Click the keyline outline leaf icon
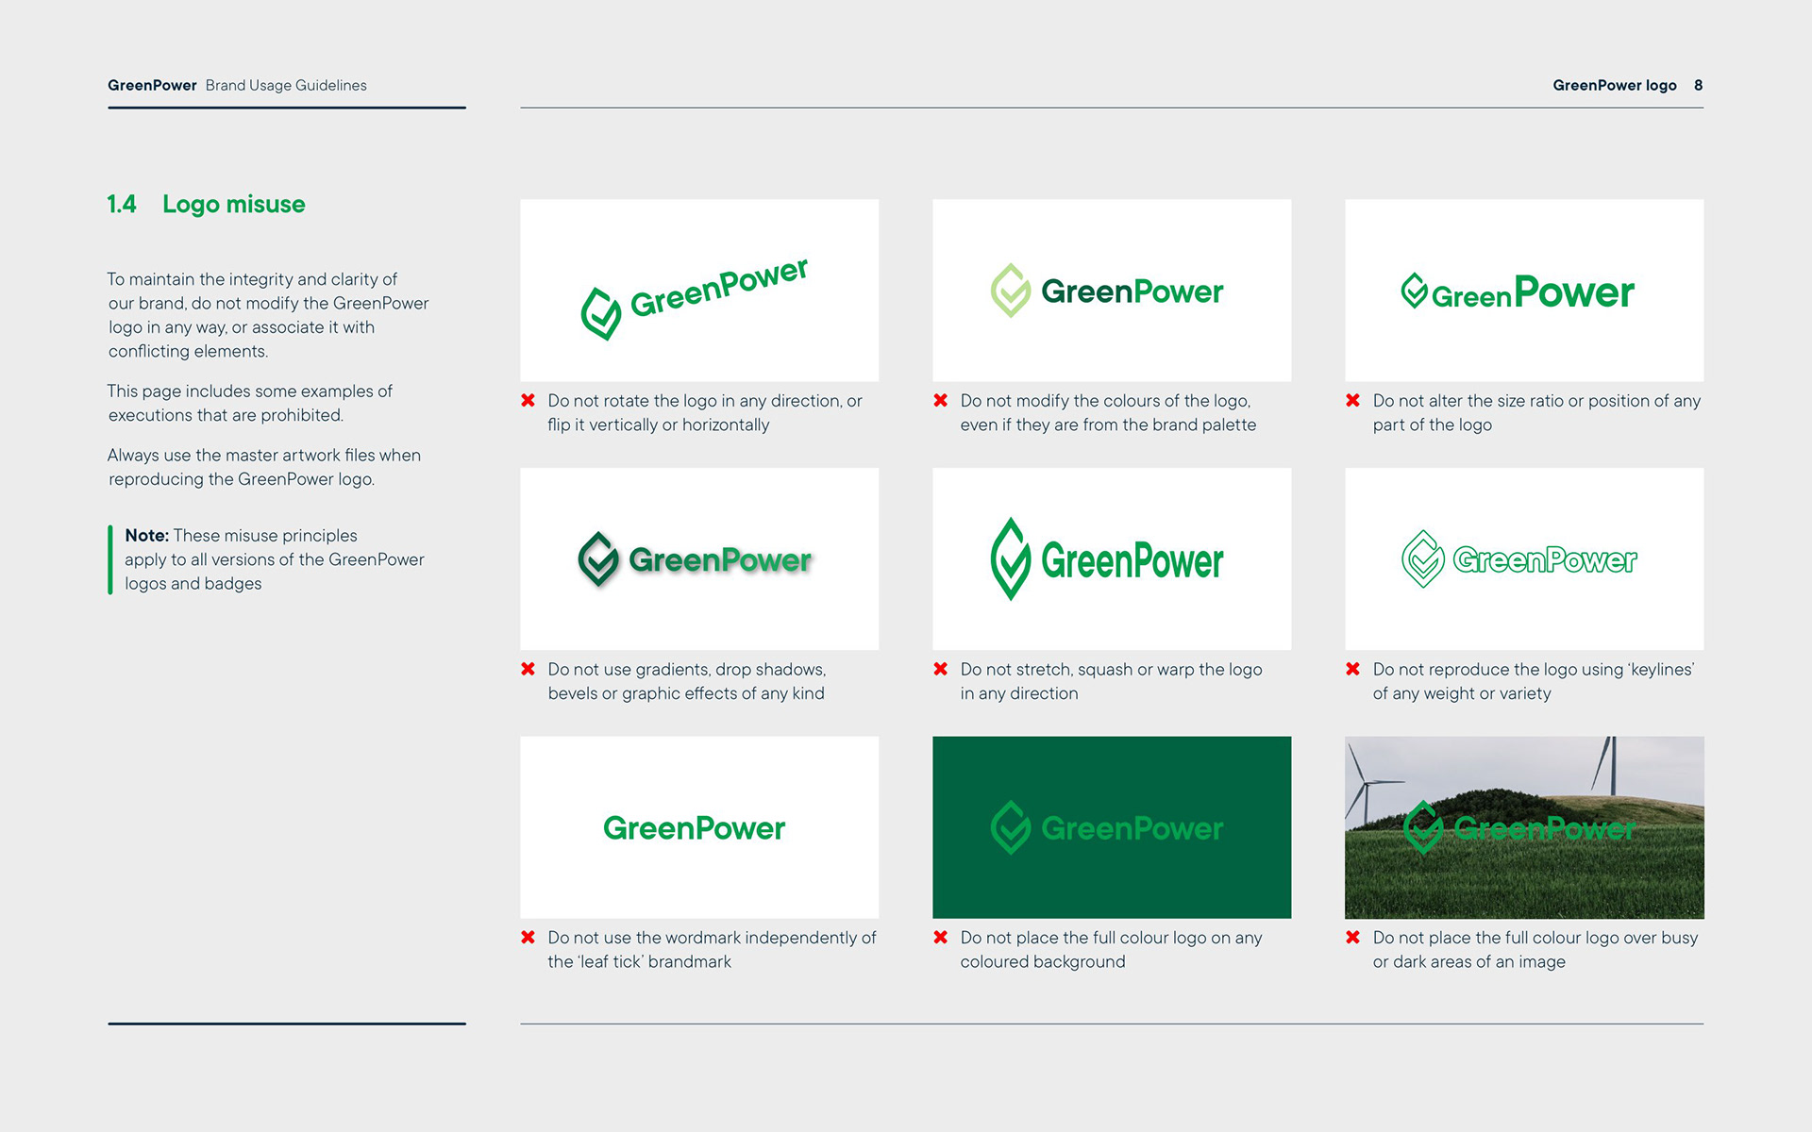 (1422, 558)
